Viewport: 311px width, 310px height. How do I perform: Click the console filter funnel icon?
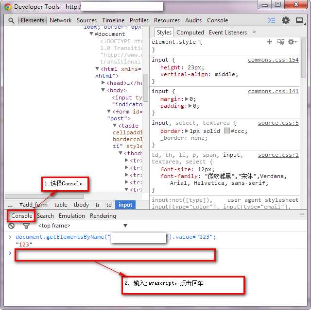point(26,226)
